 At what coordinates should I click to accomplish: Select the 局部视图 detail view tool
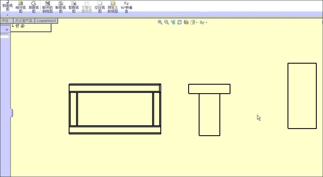[33, 7]
